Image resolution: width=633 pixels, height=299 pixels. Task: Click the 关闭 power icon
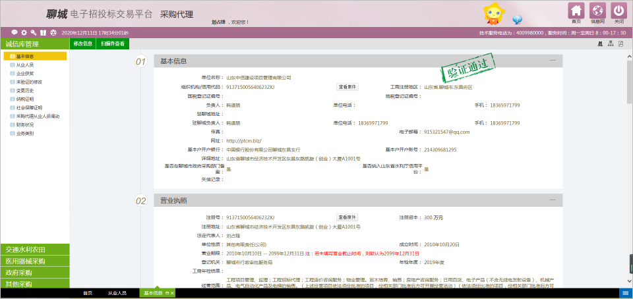618,11
